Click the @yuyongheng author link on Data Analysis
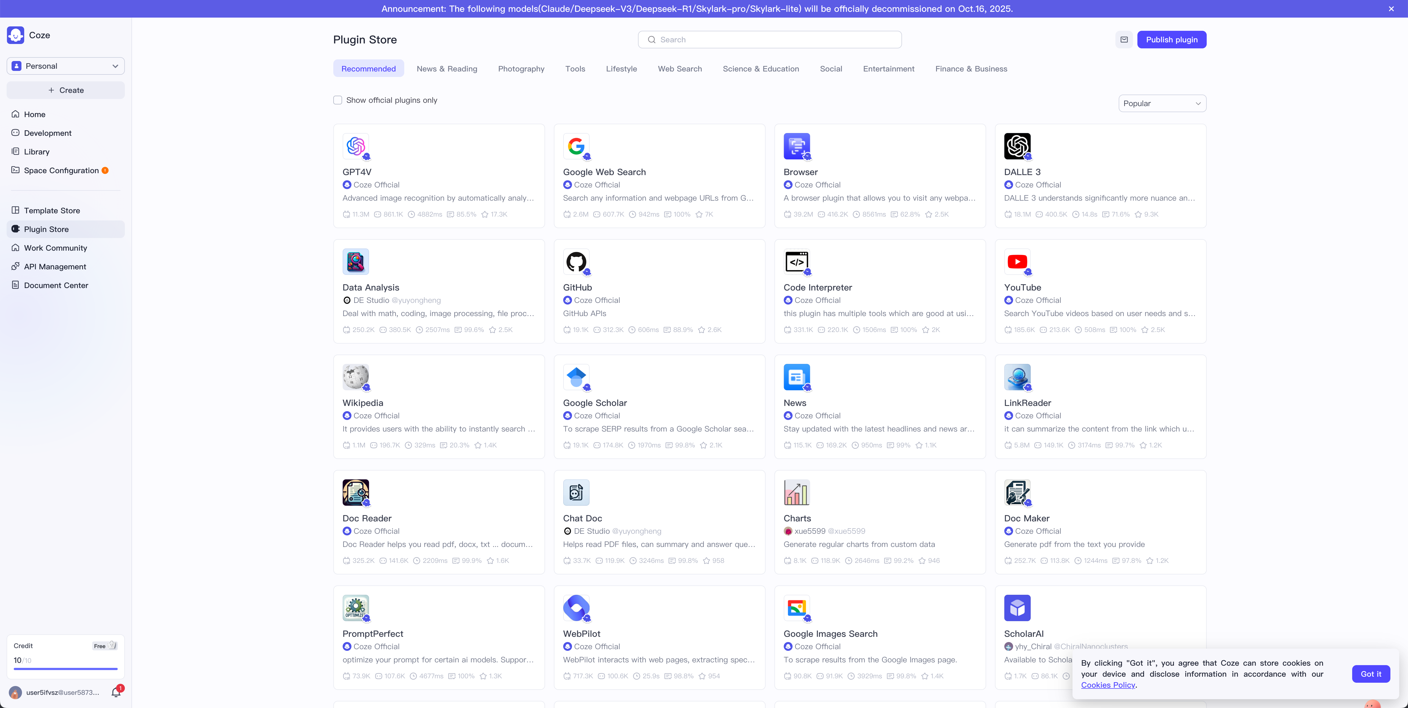 [416, 300]
